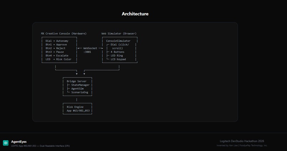This screenshot has height=151, width=287.
Task: Click the ':3001' port text
Action: point(87,52)
